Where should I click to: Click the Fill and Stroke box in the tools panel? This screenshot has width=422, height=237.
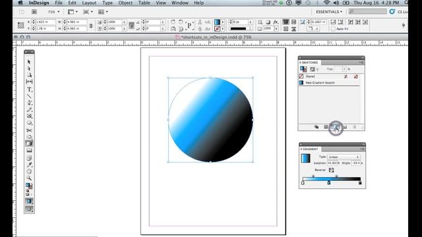point(29,186)
